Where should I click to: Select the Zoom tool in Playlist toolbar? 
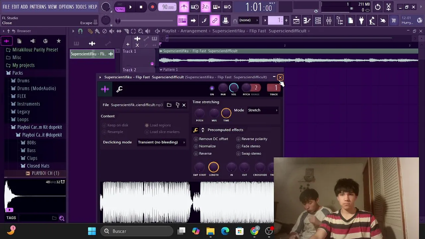tap(140, 31)
